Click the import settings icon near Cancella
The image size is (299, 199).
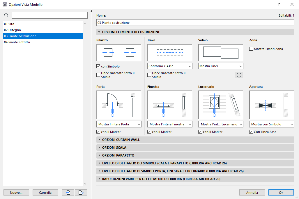click(68, 192)
